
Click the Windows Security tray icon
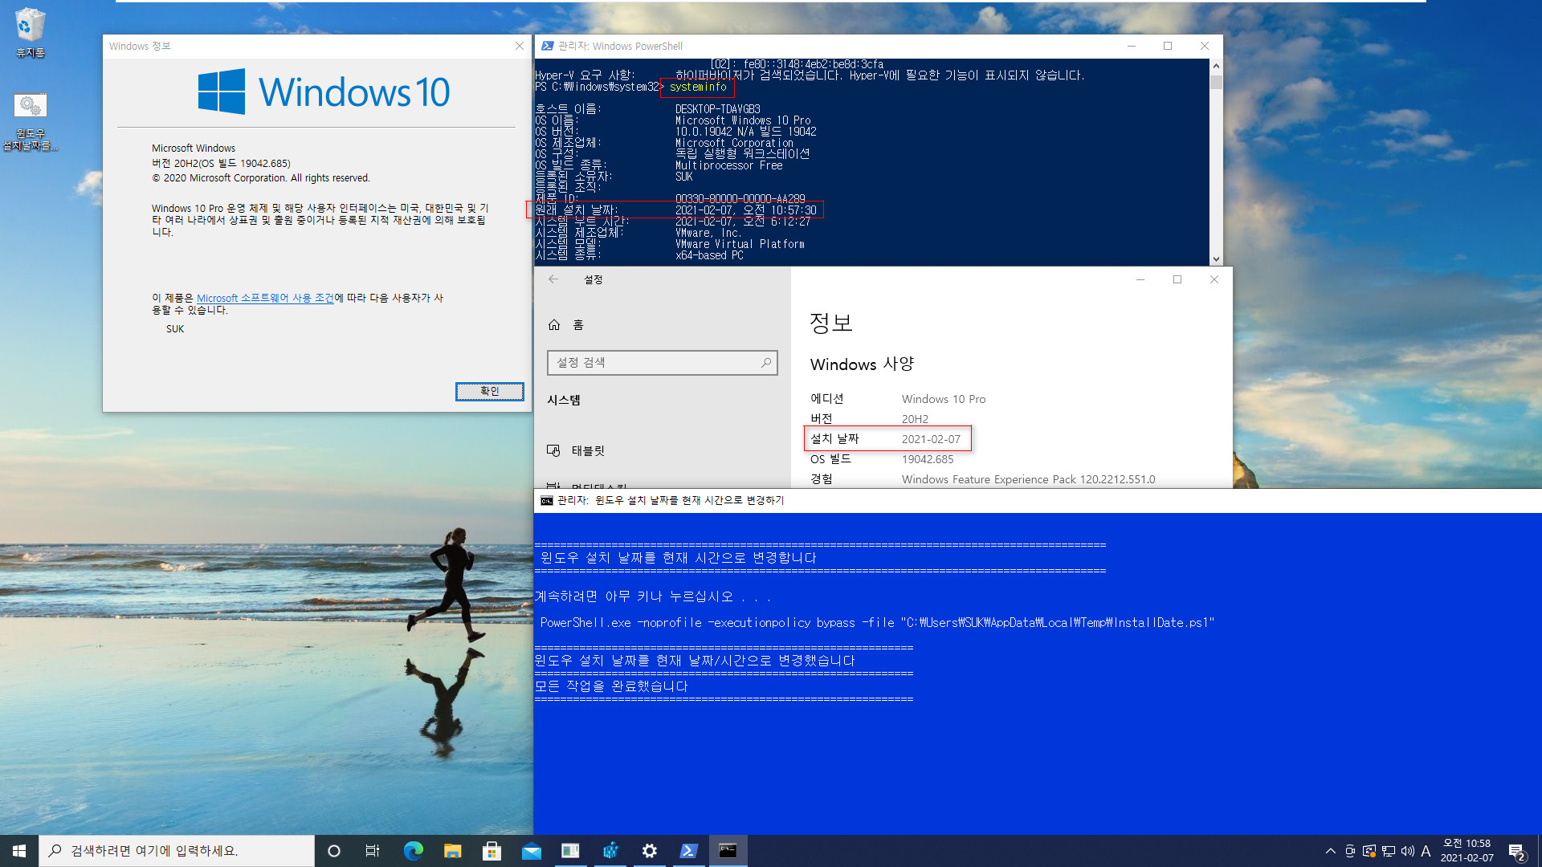(x=1369, y=851)
